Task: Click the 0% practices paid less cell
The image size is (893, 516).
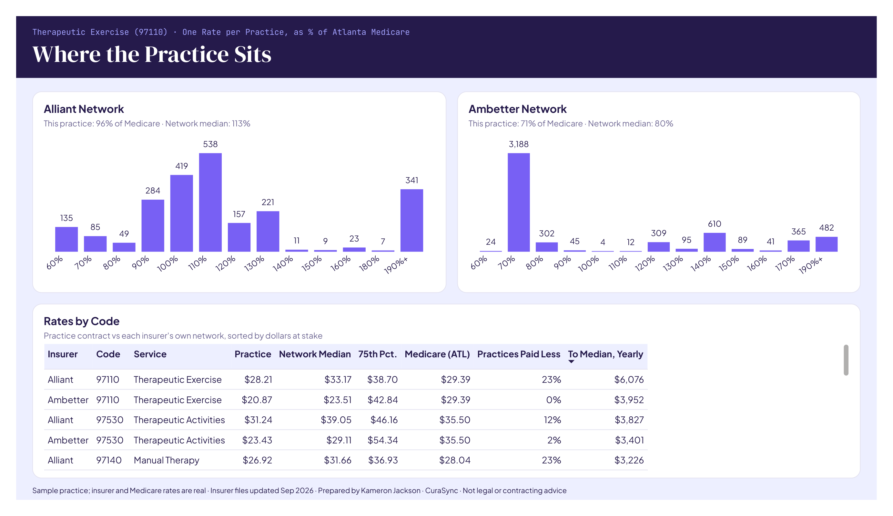Action: pyautogui.click(x=553, y=400)
